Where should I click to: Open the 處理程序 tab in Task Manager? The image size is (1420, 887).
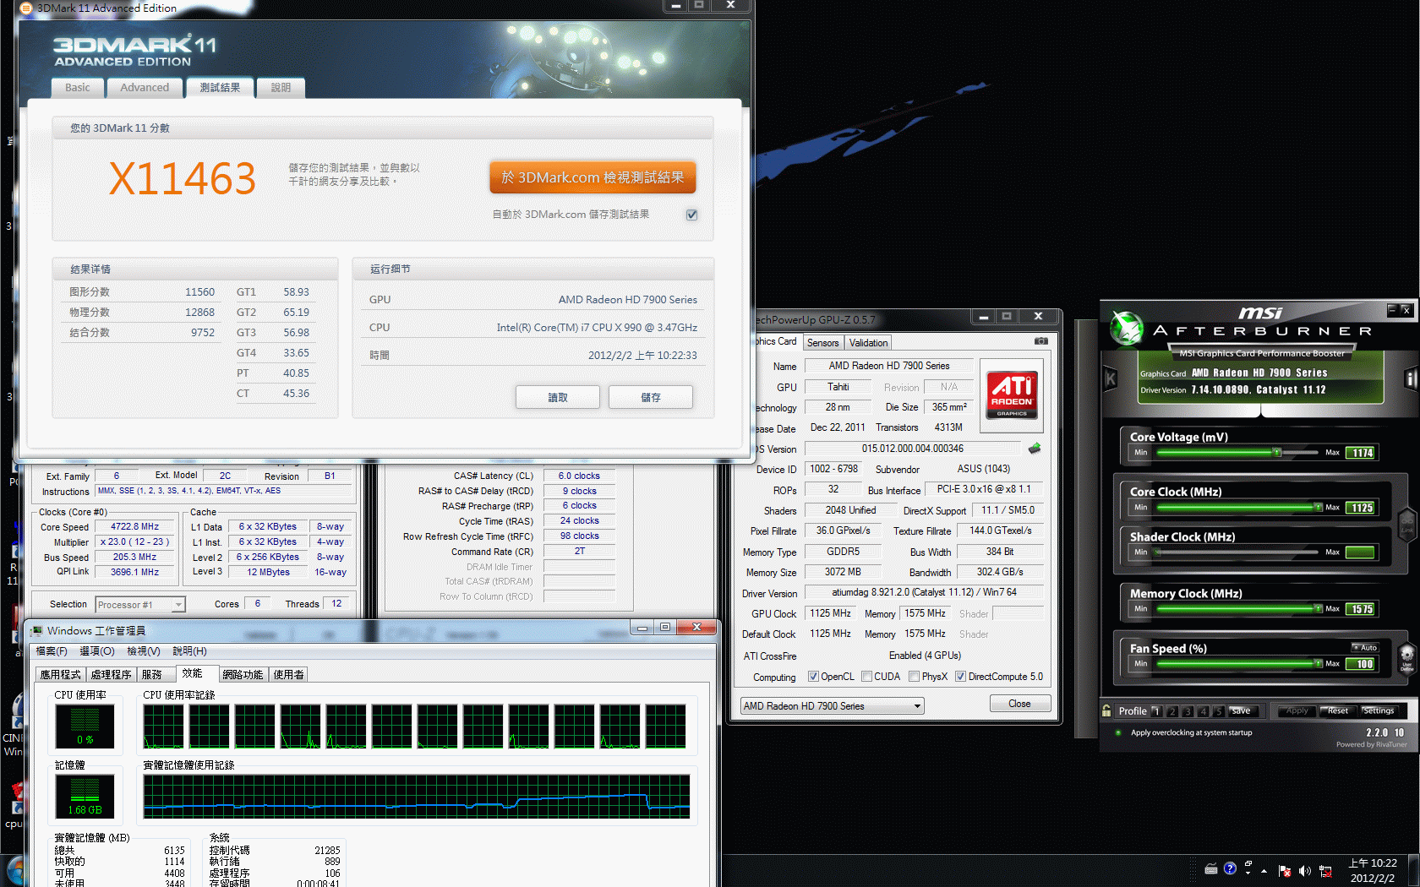click(111, 674)
